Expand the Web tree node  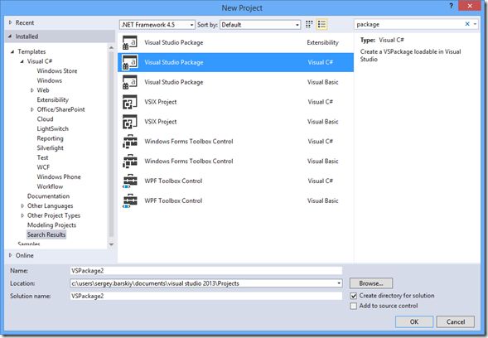pyautogui.click(x=31, y=90)
